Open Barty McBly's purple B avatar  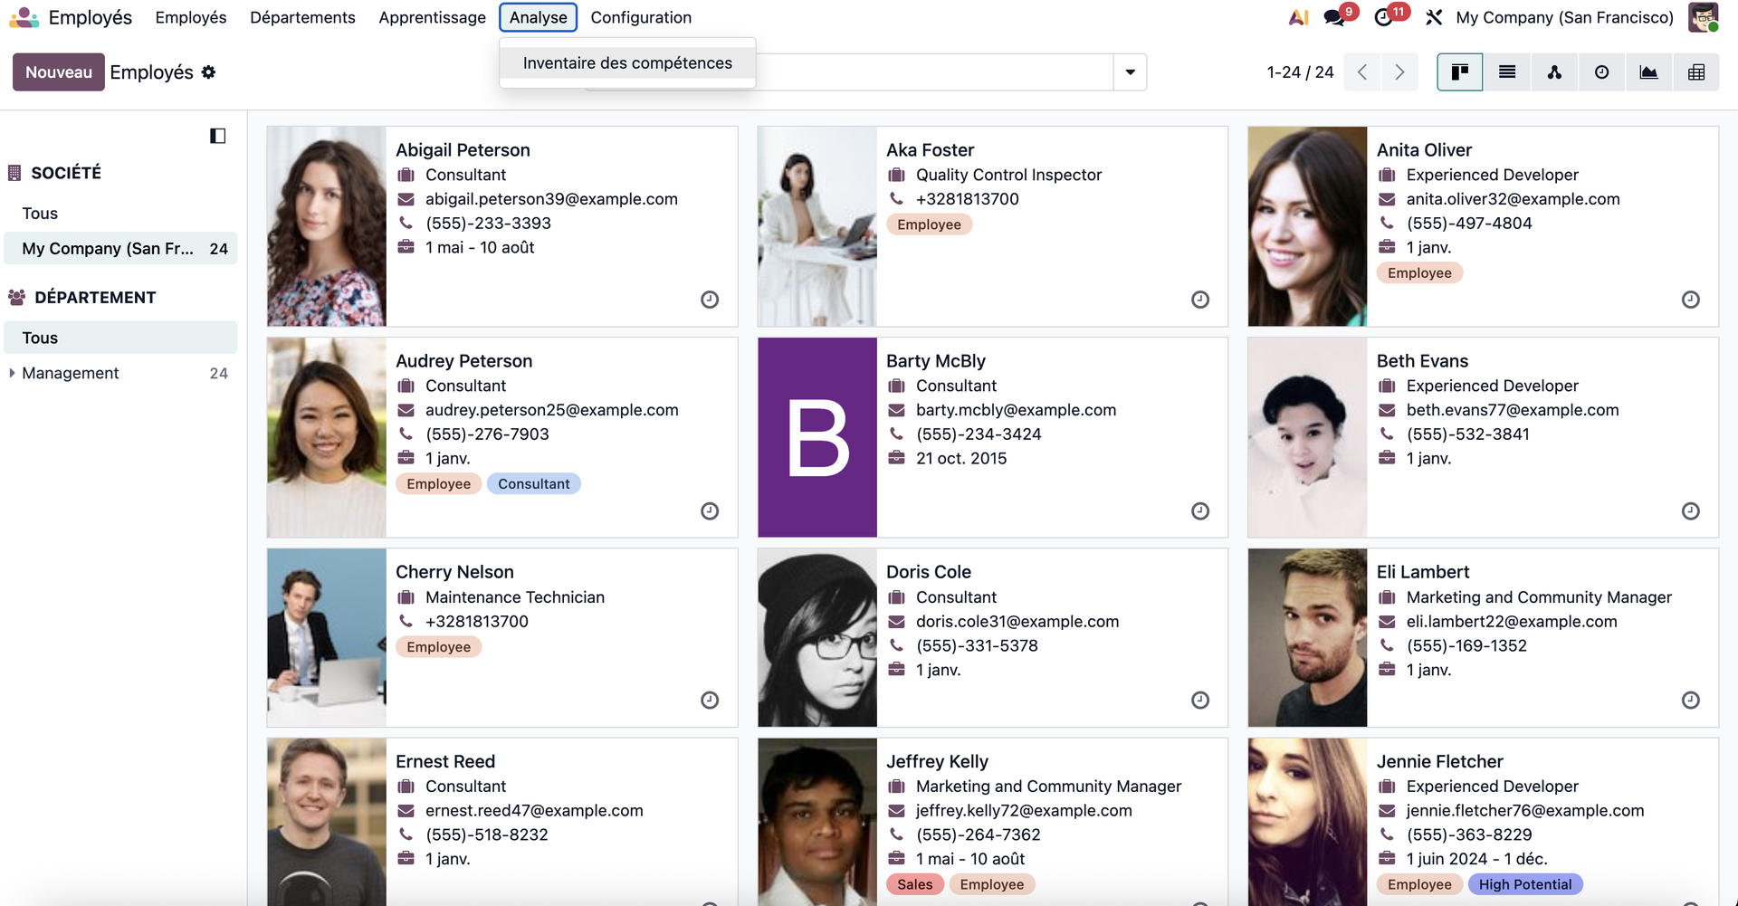(817, 437)
